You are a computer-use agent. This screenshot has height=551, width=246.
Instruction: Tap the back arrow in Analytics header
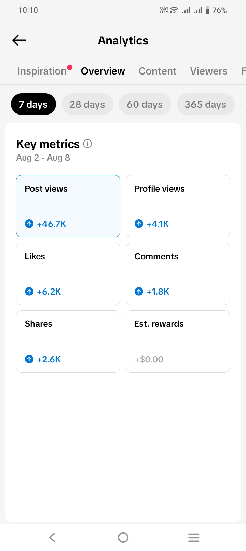pos(19,40)
